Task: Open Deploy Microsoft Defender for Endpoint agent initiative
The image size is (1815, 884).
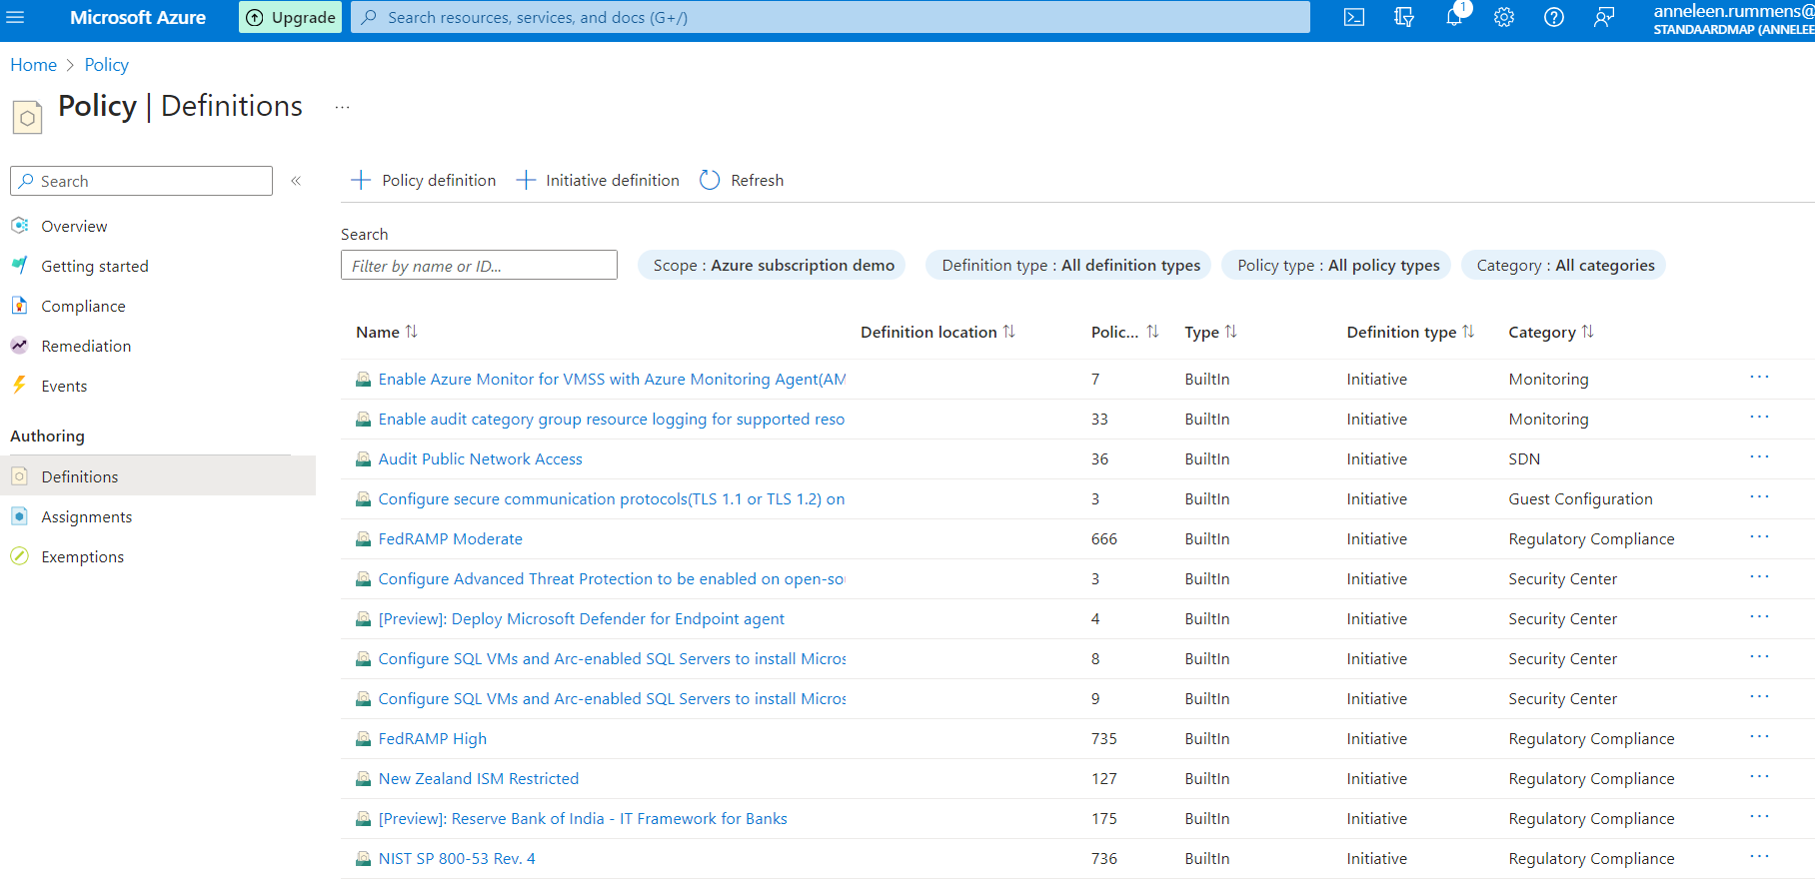Action: pos(581,619)
